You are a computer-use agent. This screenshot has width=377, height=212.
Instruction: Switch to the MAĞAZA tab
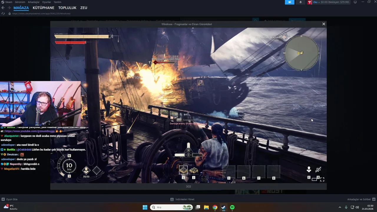[x=21, y=8]
